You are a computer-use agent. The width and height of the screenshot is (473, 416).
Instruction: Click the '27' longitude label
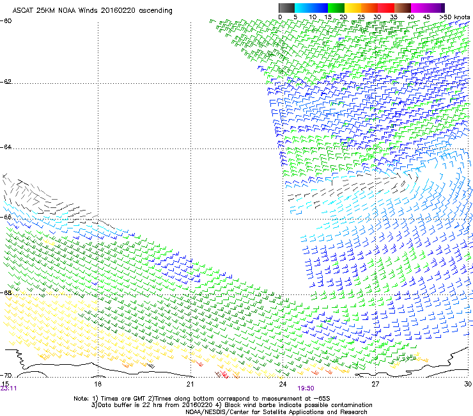(x=375, y=384)
